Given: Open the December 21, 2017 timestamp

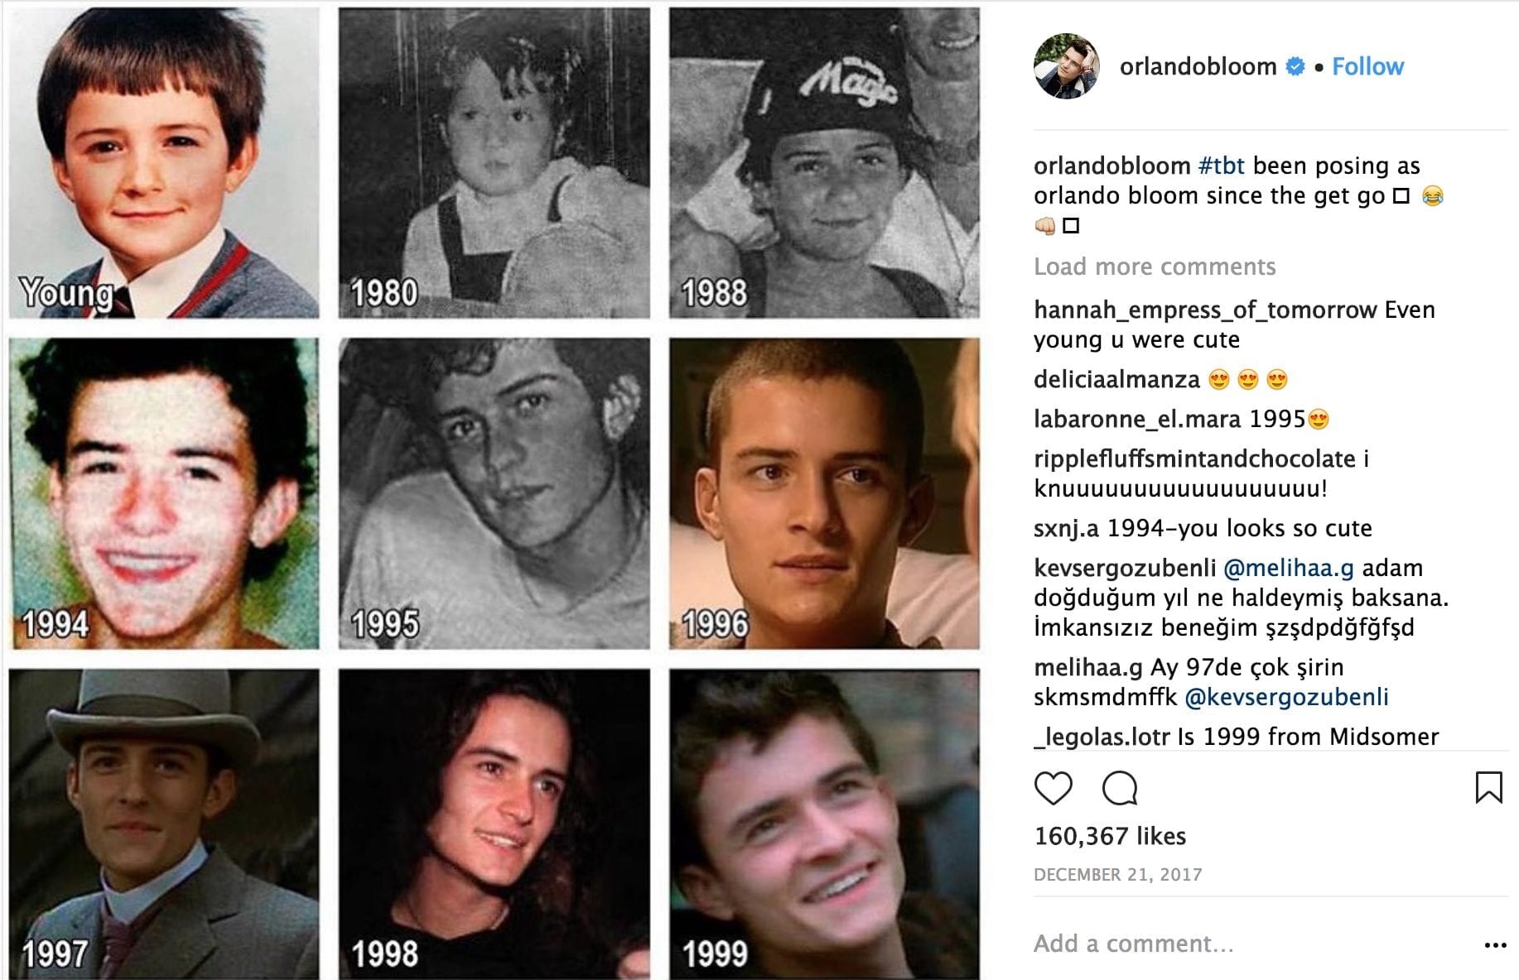Looking at the screenshot, I should click(1118, 875).
